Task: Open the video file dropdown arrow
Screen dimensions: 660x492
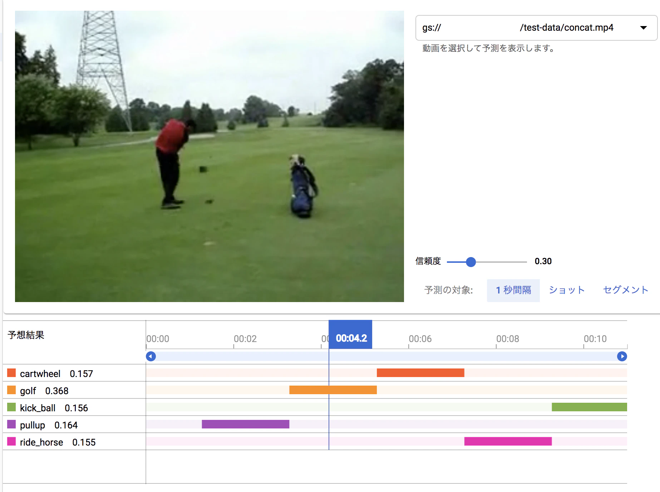Action: (x=643, y=28)
